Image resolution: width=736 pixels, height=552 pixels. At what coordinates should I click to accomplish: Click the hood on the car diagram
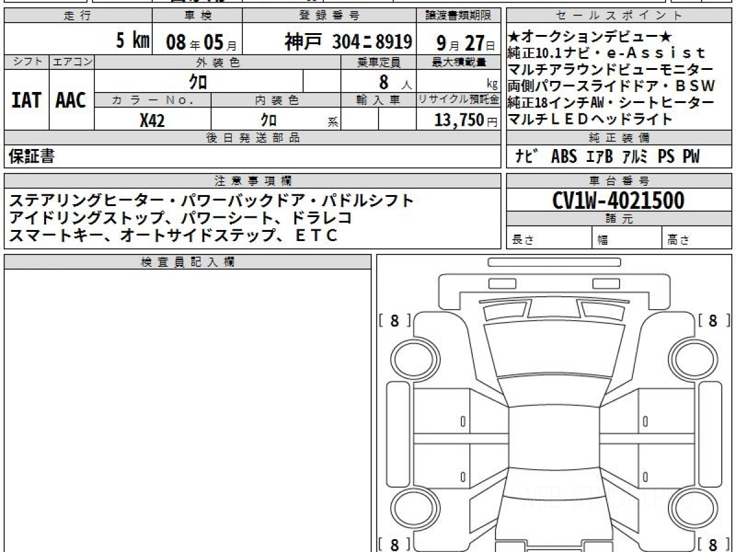pyautogui.click(x=553, y=347)
